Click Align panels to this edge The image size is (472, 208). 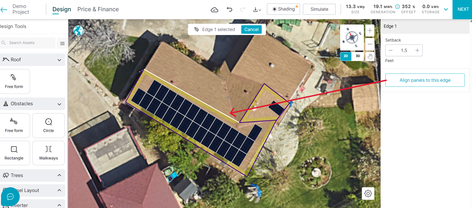click(425, 80)
